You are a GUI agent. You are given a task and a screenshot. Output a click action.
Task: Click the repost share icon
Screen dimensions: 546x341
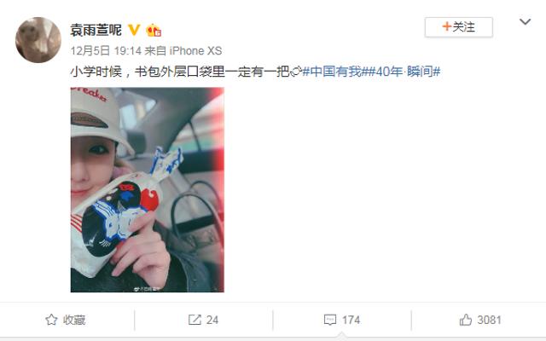pos(195,320)
